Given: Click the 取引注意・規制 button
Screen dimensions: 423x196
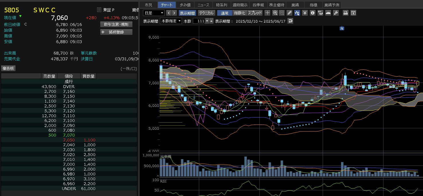Looking at the screenshot, I should tap(116, 24).
